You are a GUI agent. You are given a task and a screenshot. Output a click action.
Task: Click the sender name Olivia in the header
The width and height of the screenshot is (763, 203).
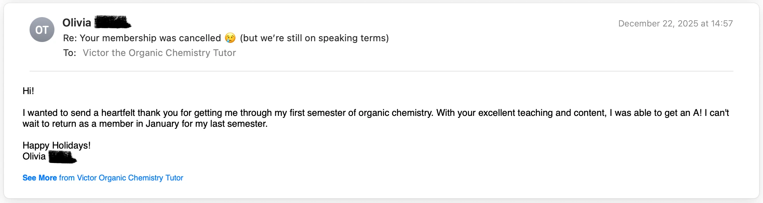point(77,23)
